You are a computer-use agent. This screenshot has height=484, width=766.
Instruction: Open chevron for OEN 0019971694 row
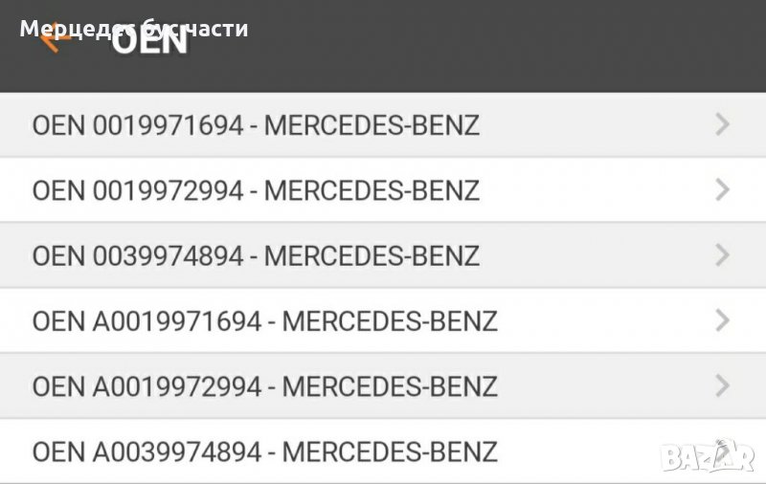[x=723, y=124]
